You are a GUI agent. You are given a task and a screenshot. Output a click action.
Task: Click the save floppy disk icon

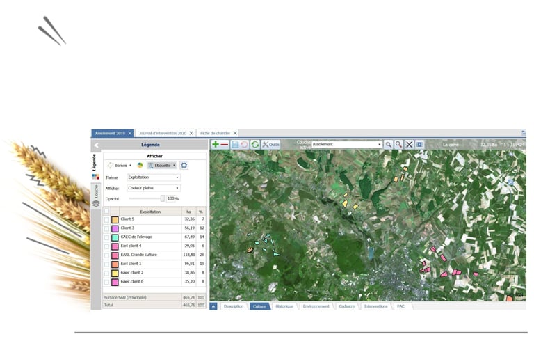(x=235, y=145)
